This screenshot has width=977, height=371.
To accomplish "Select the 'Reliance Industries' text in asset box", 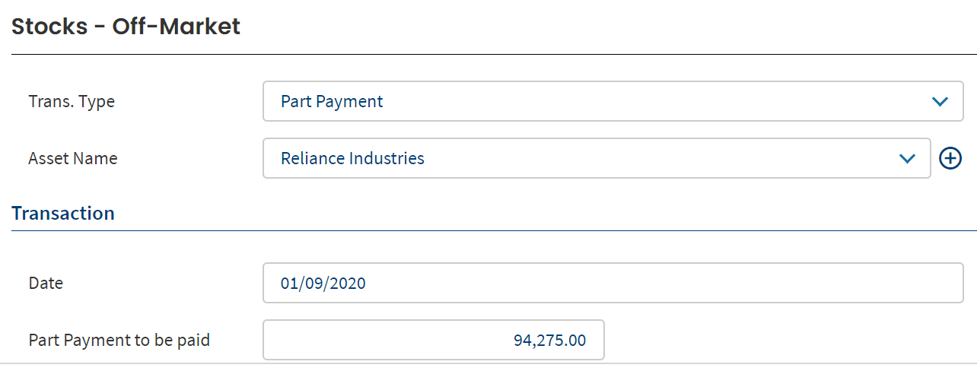I will [352, 158].
